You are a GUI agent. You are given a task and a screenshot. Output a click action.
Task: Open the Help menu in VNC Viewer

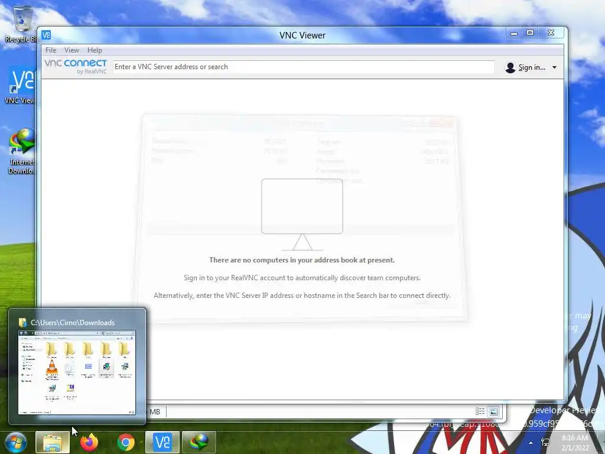tap(95, 50)
